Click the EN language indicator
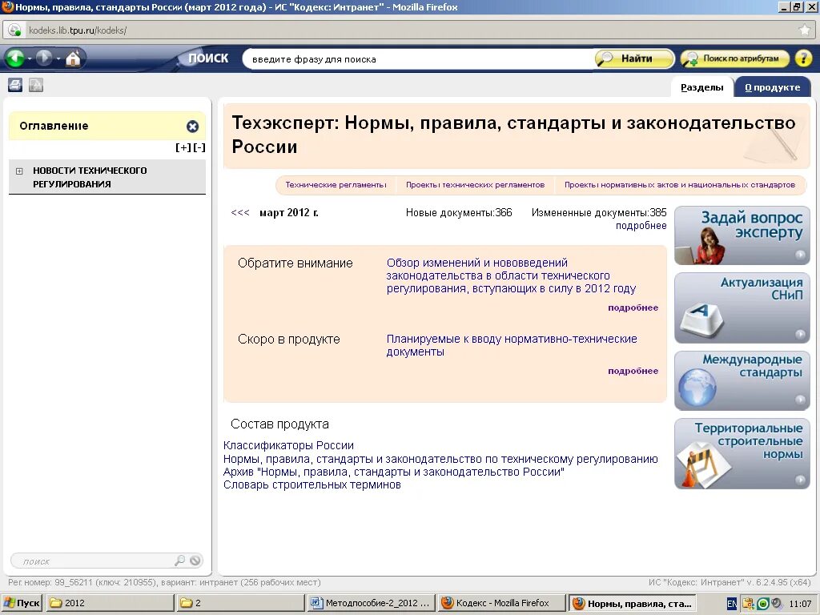 [732, 604]
